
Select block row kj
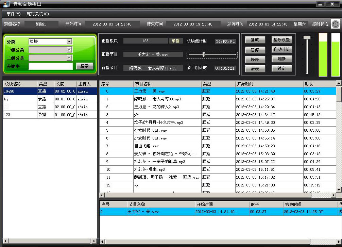pos(50,99)
